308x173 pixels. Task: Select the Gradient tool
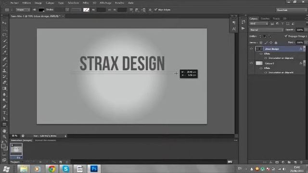click(x=4, y=88)
